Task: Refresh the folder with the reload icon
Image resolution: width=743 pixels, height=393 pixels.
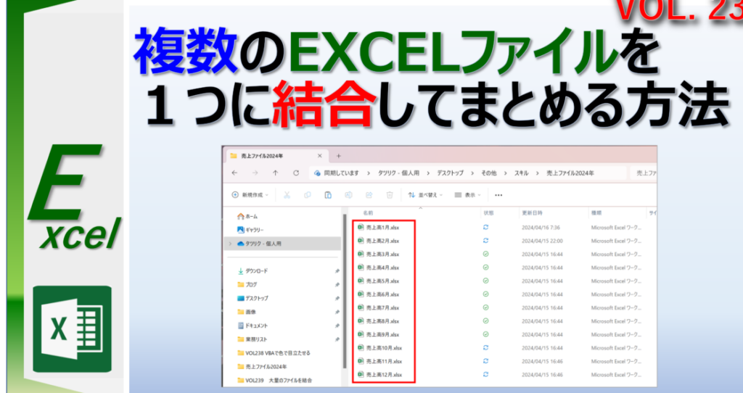Action: pyautogui.click(x=296, y=173)
